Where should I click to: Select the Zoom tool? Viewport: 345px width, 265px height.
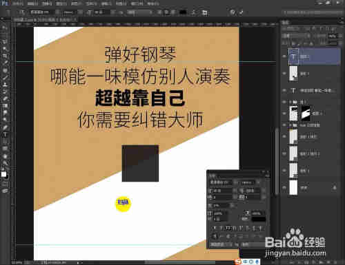5,163
